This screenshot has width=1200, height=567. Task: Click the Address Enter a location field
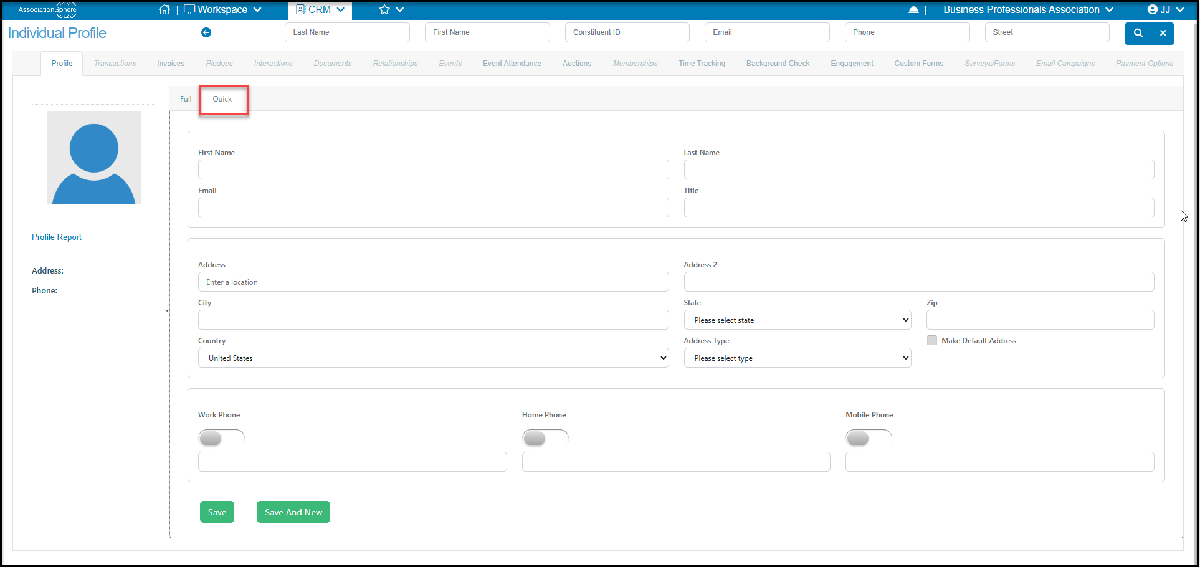(x=434, y=282)
